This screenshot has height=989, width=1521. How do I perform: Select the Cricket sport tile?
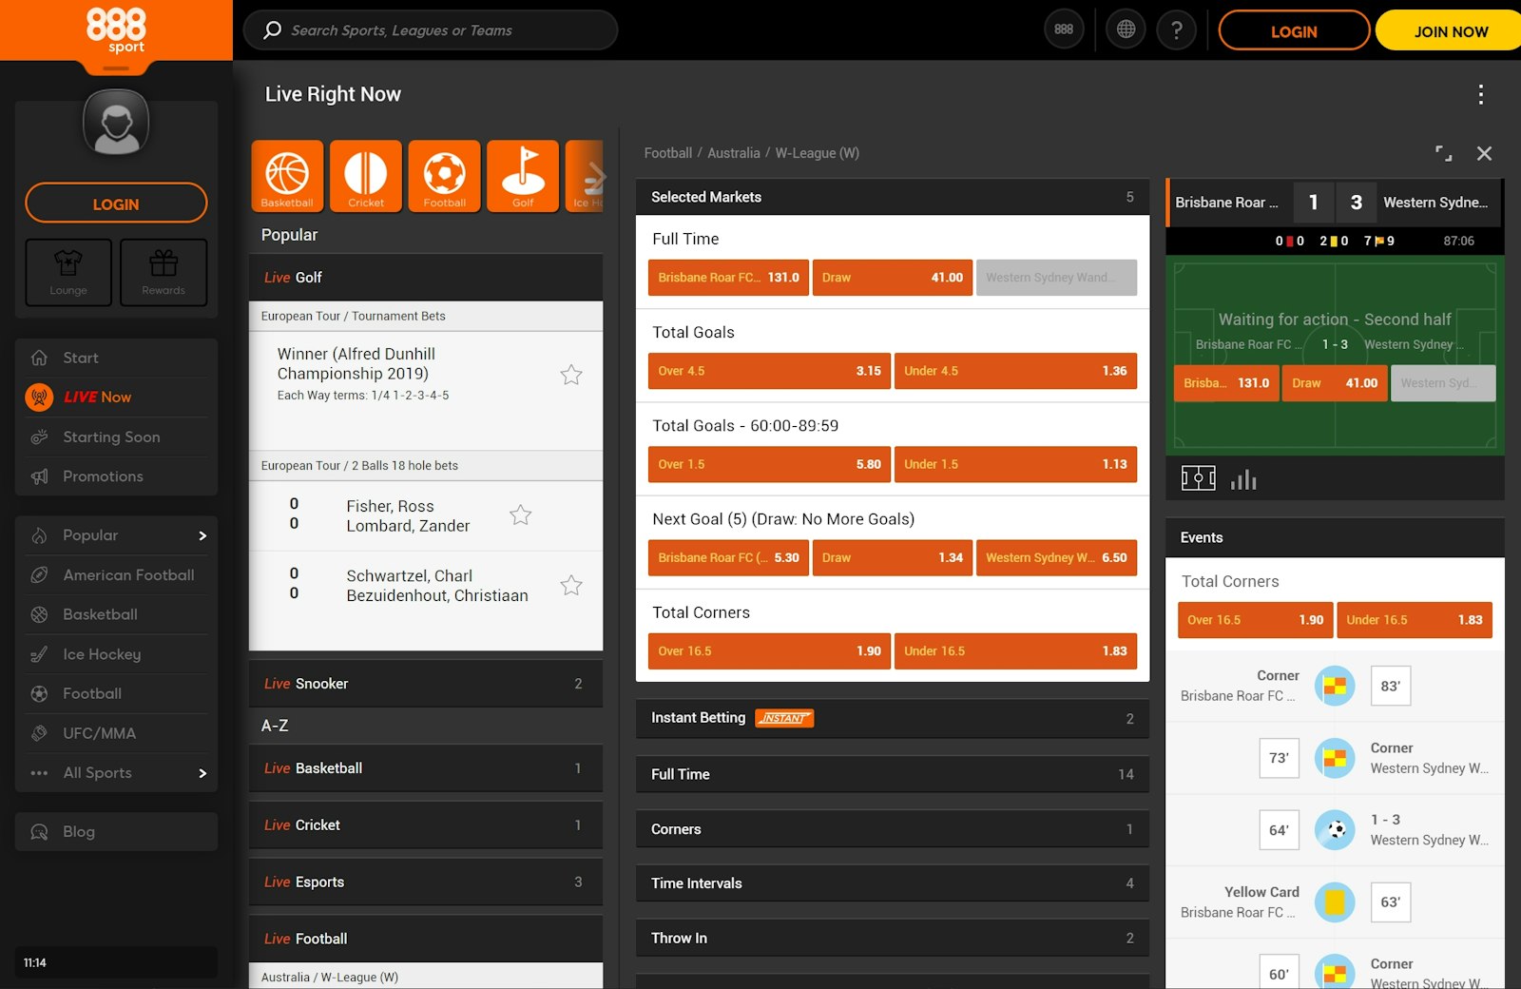pos(366,176)
